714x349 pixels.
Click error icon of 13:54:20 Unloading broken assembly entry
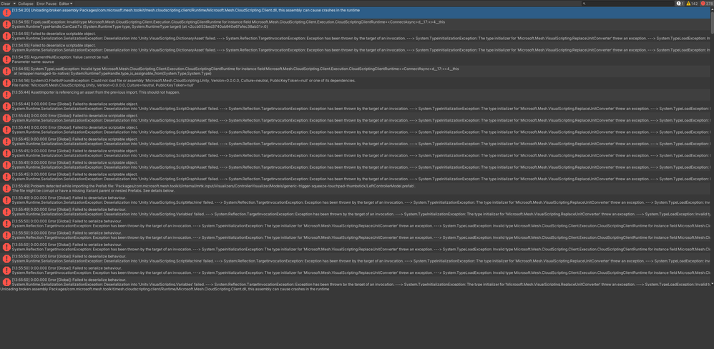[x=6, y=13]
